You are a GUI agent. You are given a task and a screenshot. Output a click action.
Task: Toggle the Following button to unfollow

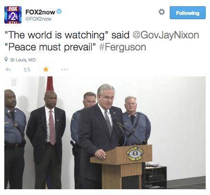pyautogui.click(x=187, y=13)
